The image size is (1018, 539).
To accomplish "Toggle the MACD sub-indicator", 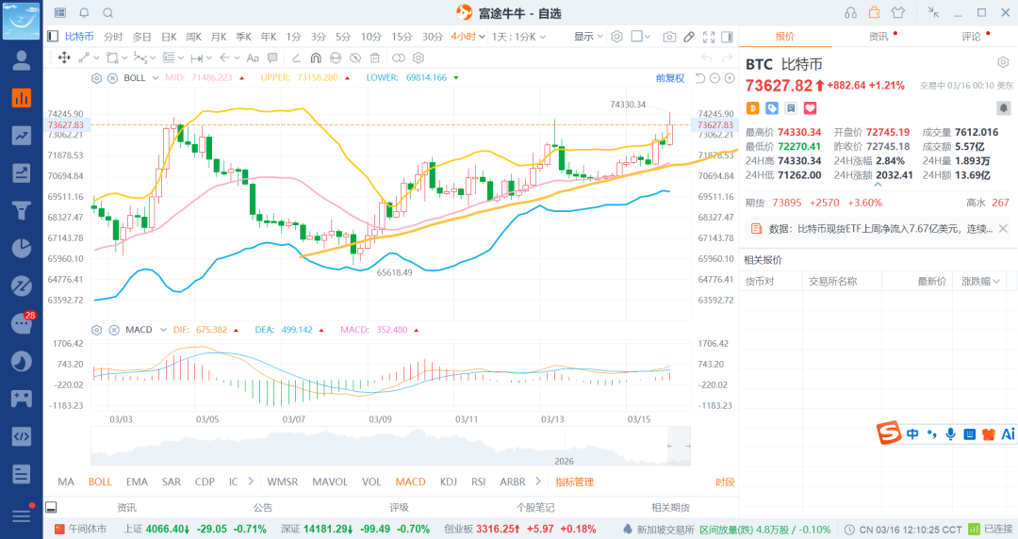I will [x=410, y=482].
